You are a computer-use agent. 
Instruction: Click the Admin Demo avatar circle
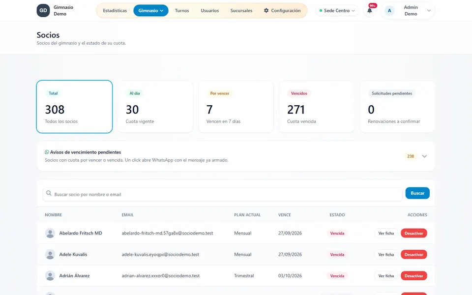pos(389,10)
